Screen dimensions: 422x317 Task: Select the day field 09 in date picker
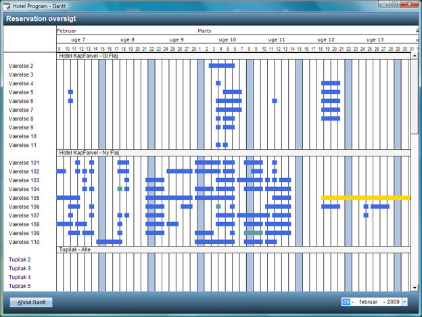tap(346, 301)
